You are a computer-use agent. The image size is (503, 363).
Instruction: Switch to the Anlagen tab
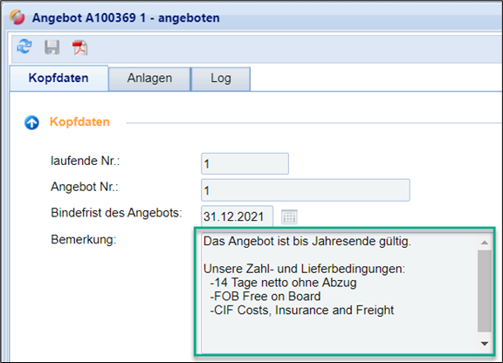tap(149, 79)
